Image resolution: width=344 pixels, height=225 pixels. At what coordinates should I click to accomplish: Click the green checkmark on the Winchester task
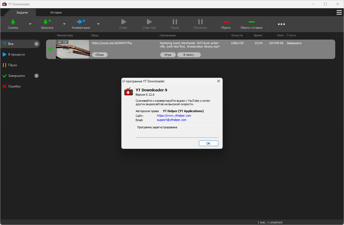(x=51, y=49)
